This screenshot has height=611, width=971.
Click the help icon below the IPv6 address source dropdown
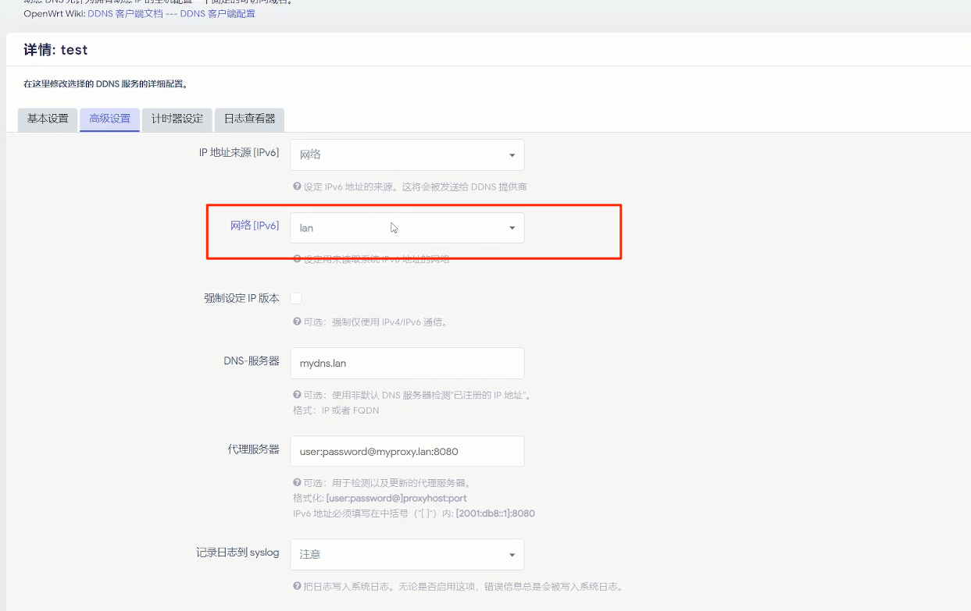(x=297, y=186)
